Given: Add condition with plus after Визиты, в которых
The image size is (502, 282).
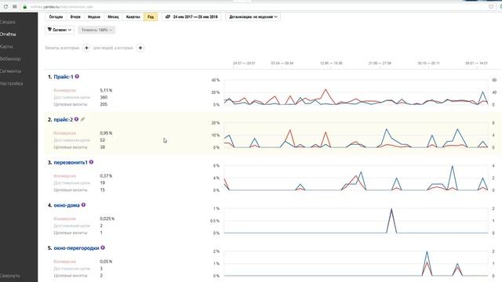Looking at the screenshot, I should click(x=86, y=48).
